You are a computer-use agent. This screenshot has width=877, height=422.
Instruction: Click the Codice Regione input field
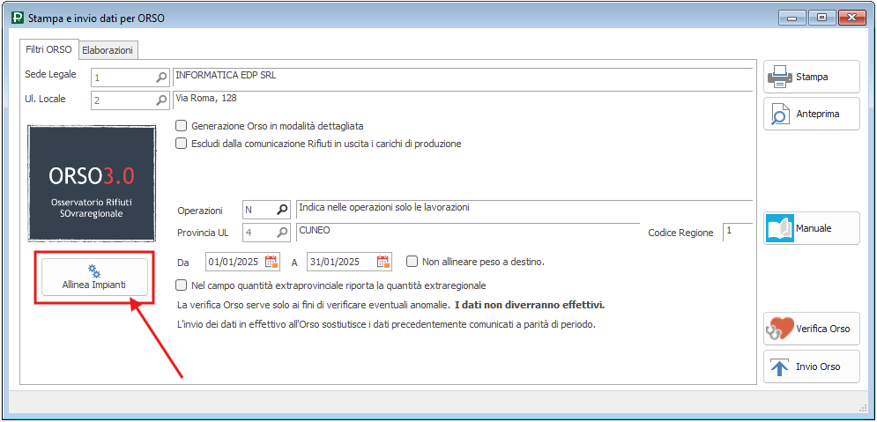click(x=737, y=232)
